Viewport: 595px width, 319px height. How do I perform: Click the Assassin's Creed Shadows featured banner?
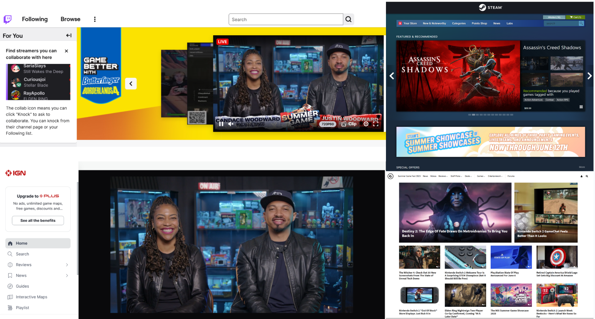[458, 76]
